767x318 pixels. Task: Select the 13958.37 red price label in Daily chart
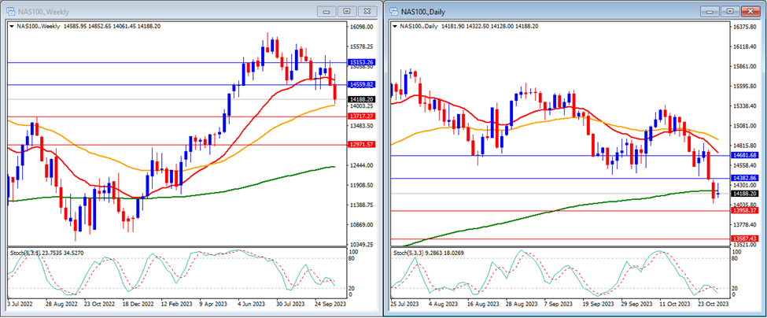pyautogui.click(x=744, y=210)
